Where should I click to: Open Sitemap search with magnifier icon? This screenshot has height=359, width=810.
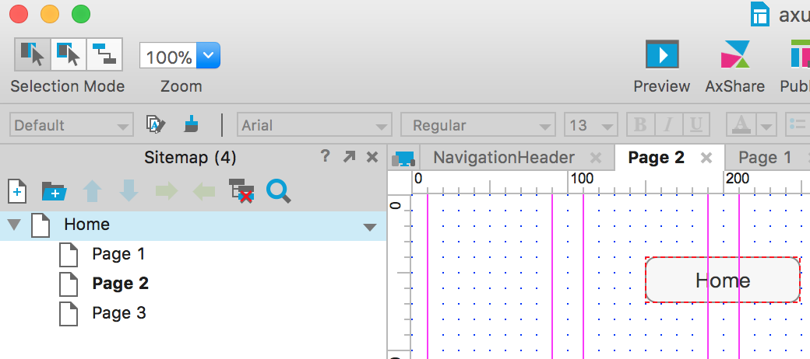pyautogui.click(x=278, y=190)
